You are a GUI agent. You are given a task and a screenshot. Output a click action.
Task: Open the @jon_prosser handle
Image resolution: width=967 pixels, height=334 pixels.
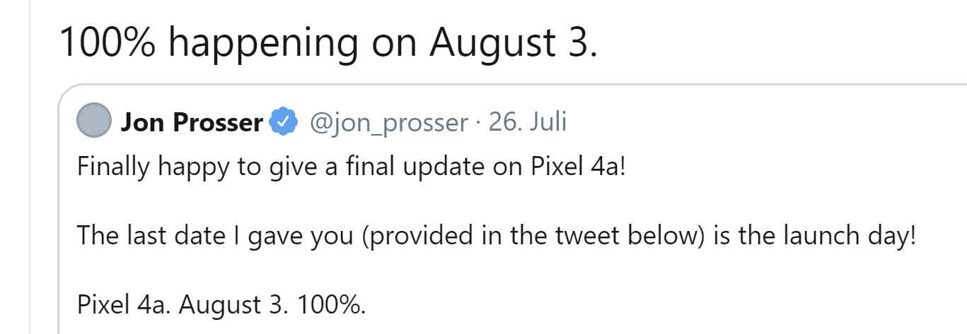coord(389,123)
